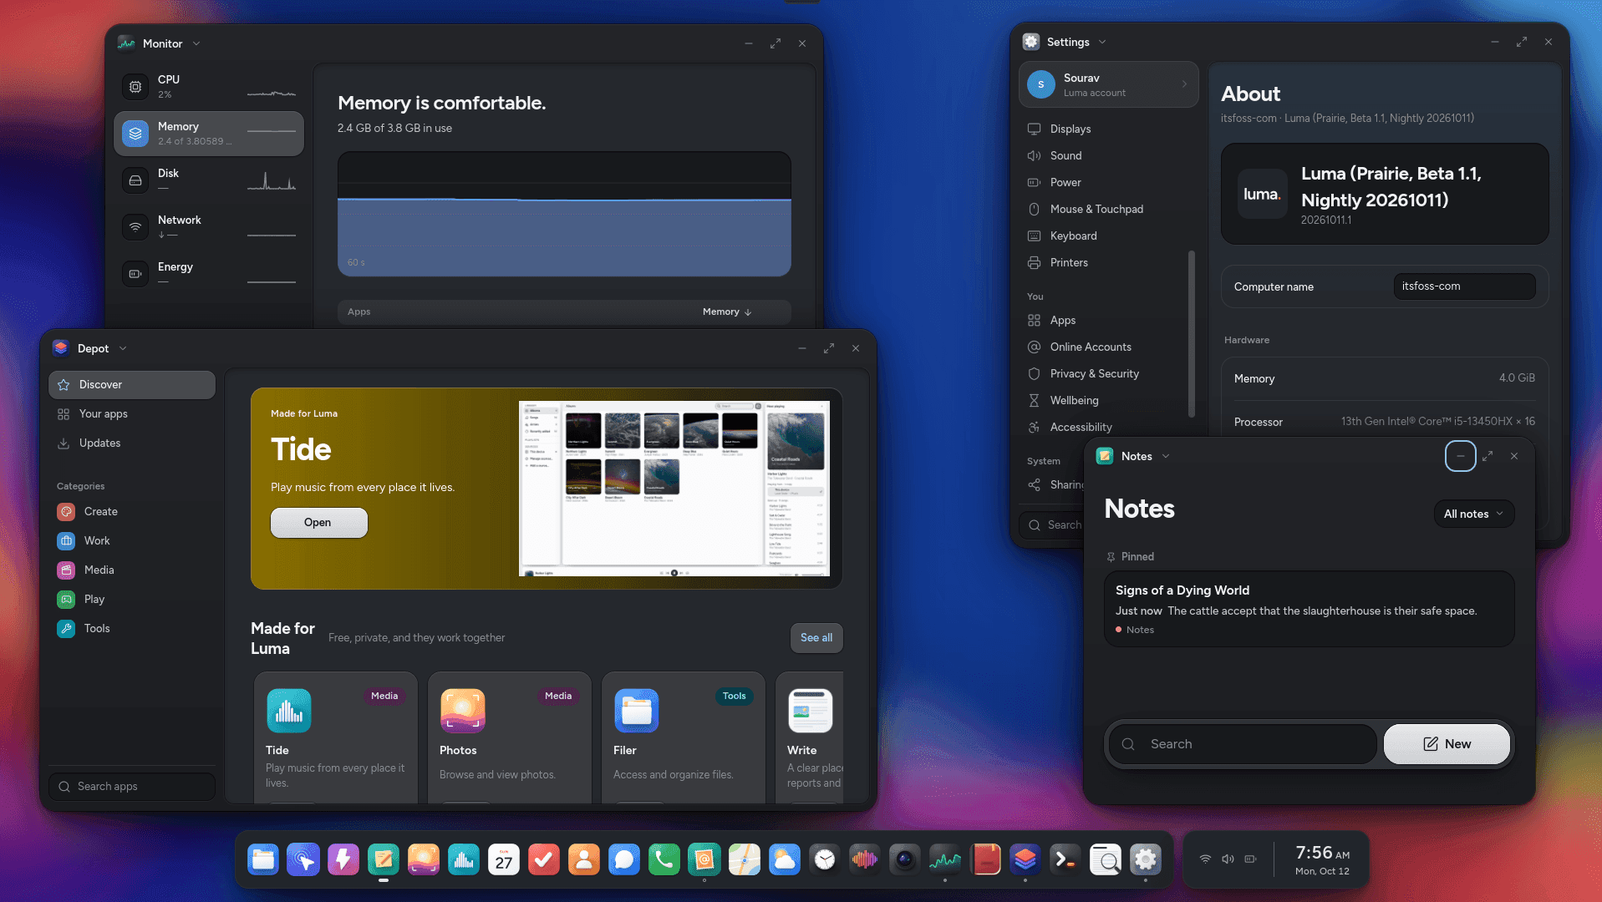Open the Depot title dropdown menu

123,348
